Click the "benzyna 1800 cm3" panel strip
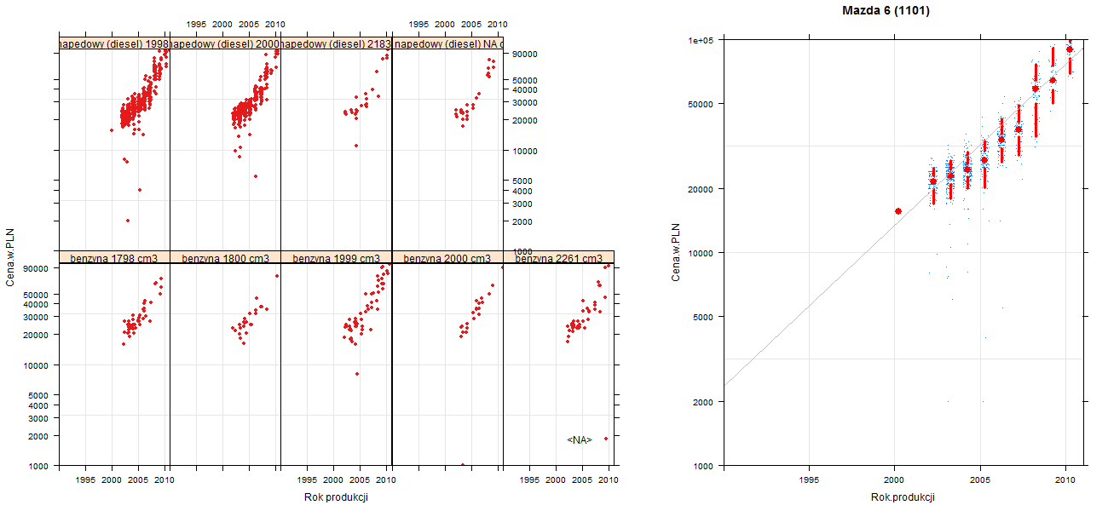This screenshot has height=511, width=1108. pyautogui.click(x=225, y=258)
